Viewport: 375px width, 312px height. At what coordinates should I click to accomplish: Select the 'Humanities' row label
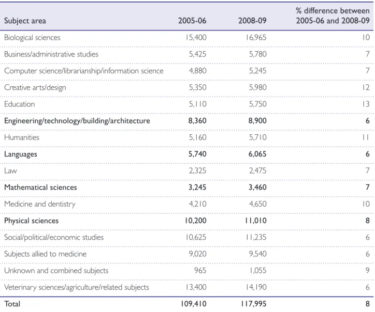click(x=22, y=137)
